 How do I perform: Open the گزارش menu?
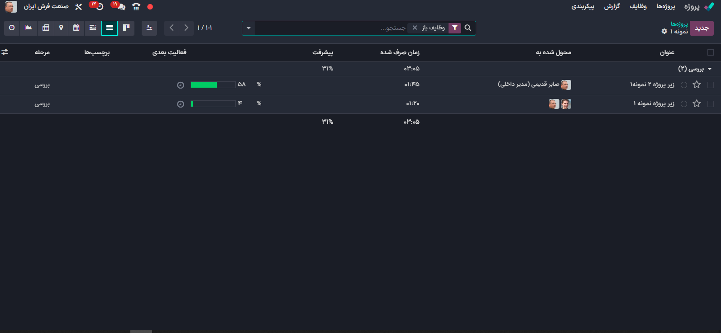click(x=611, y=7)
